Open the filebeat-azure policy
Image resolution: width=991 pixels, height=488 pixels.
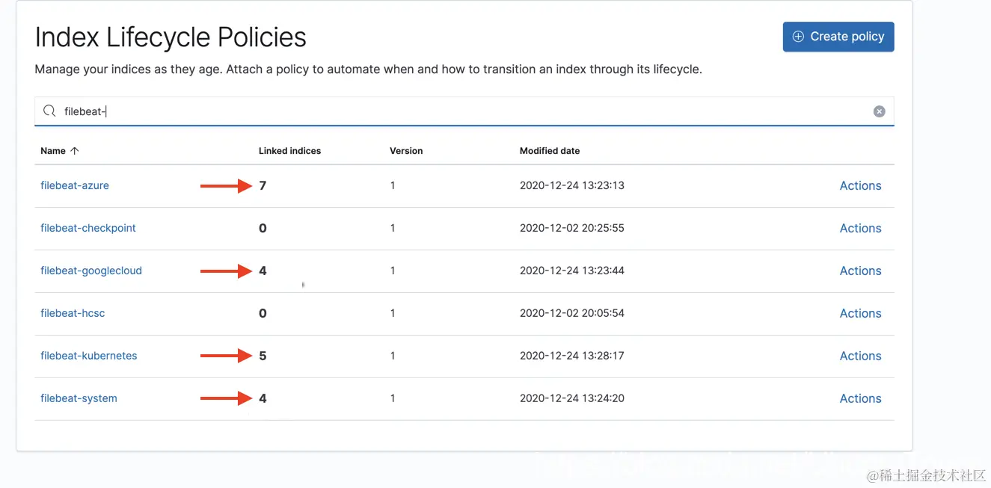coord(75,186)
